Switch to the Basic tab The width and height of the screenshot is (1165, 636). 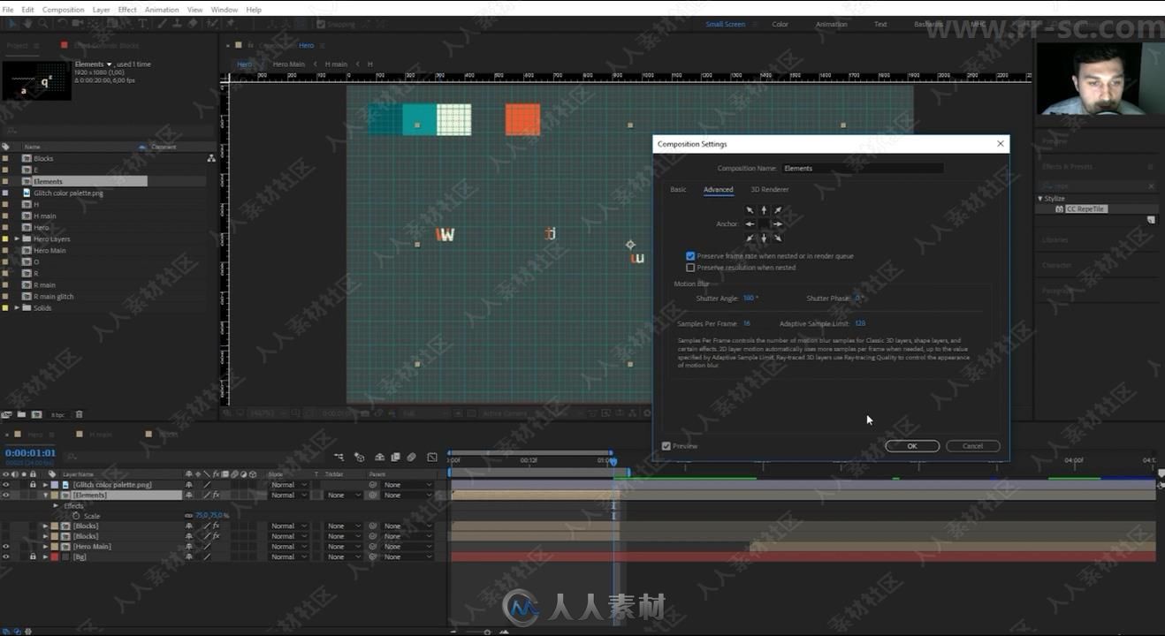[x=678, y=190]
